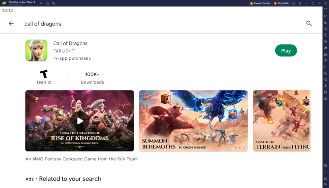The width and height of the screenshot is (329, 188).
Task: Open the Reward Center from the title bar
Action: pyautogui.click(x=261, y=3)
